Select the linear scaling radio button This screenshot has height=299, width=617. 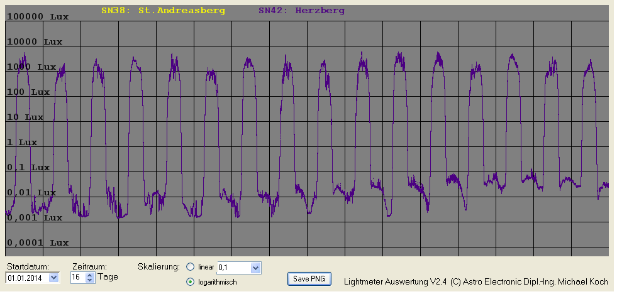tap(191, 268)
